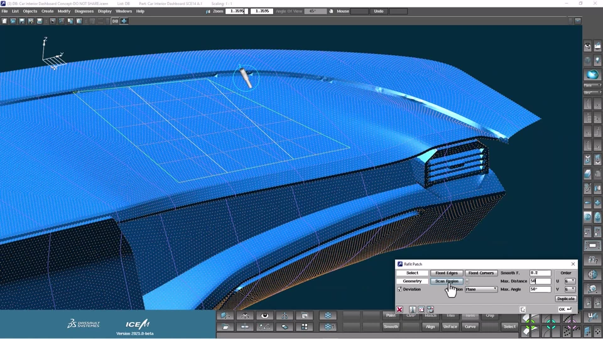The width and height of the screenshot is (603, 339).
Task: Click the new file icon in top toolbar
Action: click(x=4, y=21)
